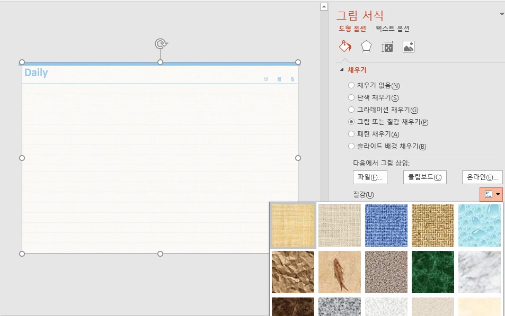Viewport: 505px width, 316px height.
Task: Collapse the 채우기 section
Action: (x=342, y=69)
